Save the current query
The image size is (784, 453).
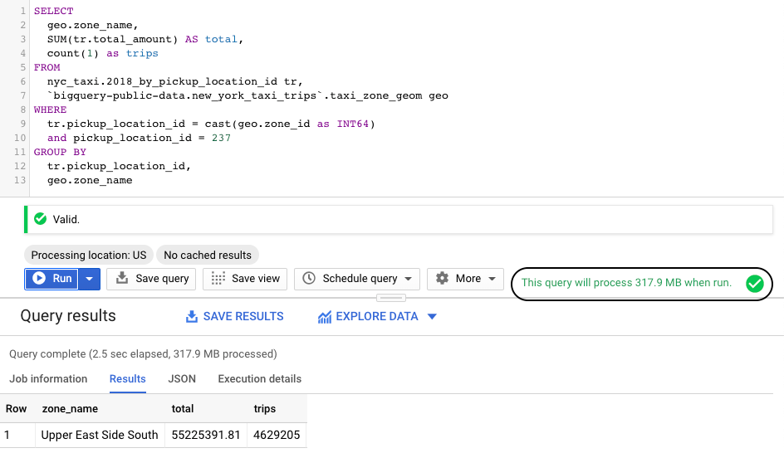pos(151,279)
